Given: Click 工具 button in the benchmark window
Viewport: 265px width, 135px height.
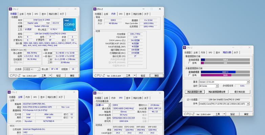Looking at the screenshot, I should point(218,114).
